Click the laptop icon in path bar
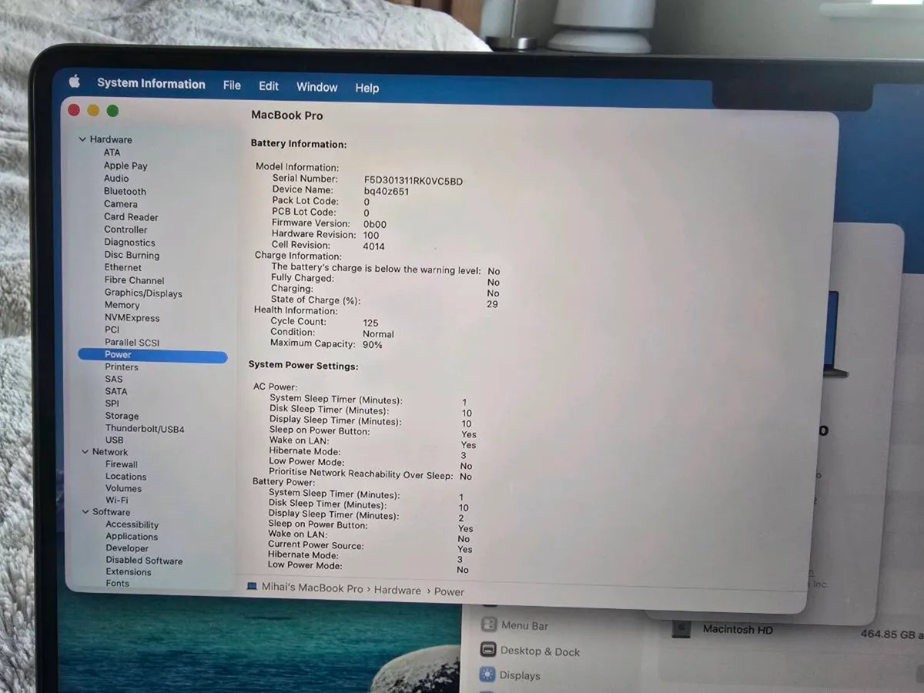Screen dimensions: 924x693 coord(251,588)
